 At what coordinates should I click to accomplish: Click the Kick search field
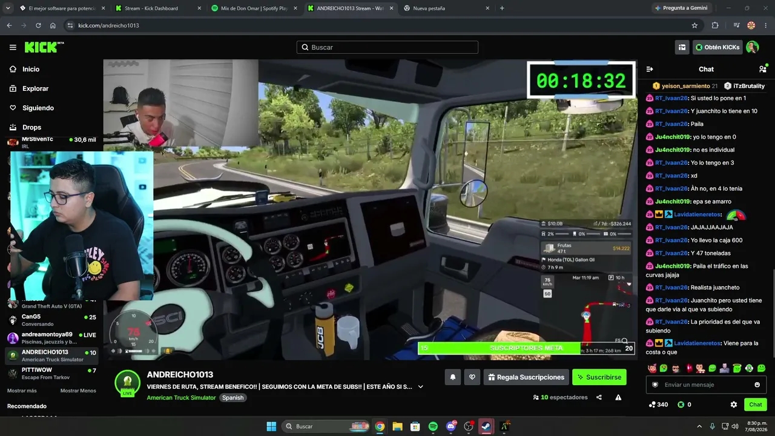point(387,47)
